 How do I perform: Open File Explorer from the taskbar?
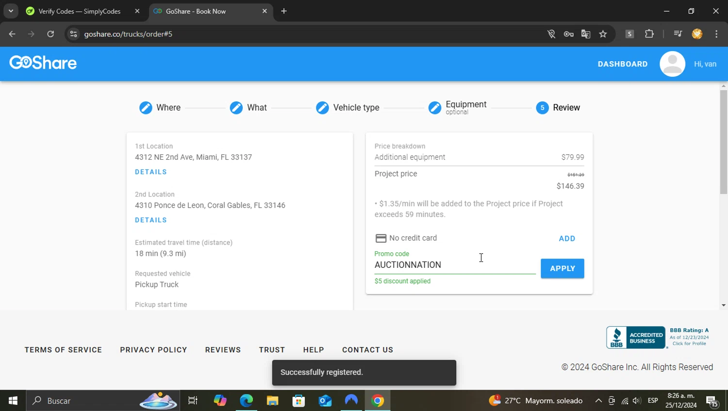(x=273, y=401)
